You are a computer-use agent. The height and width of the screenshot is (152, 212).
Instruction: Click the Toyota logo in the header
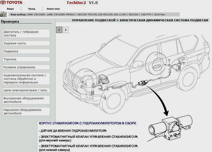point(11,3)
